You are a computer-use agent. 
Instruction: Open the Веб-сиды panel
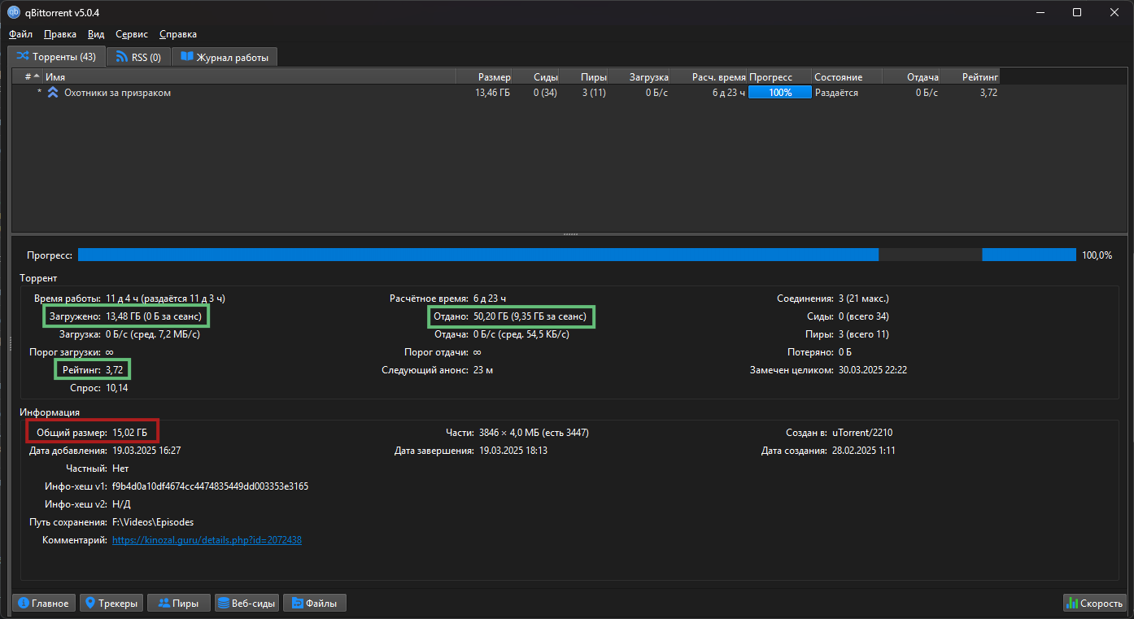(246, 603)
